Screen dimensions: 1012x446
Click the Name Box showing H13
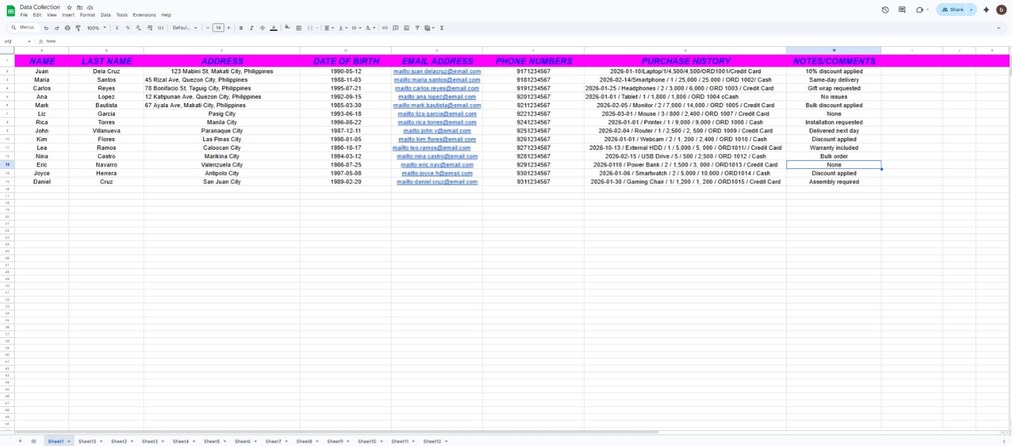click(x=17, y=41)
